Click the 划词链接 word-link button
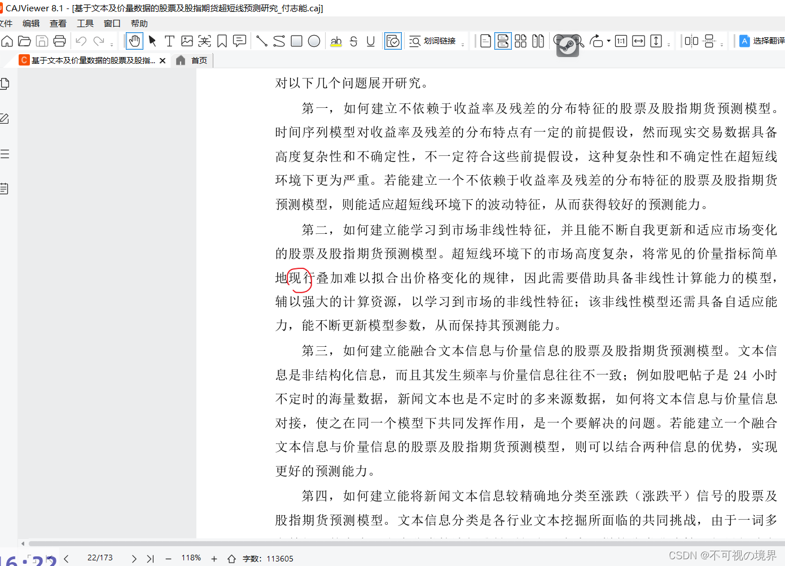 (x=432, y=41)
